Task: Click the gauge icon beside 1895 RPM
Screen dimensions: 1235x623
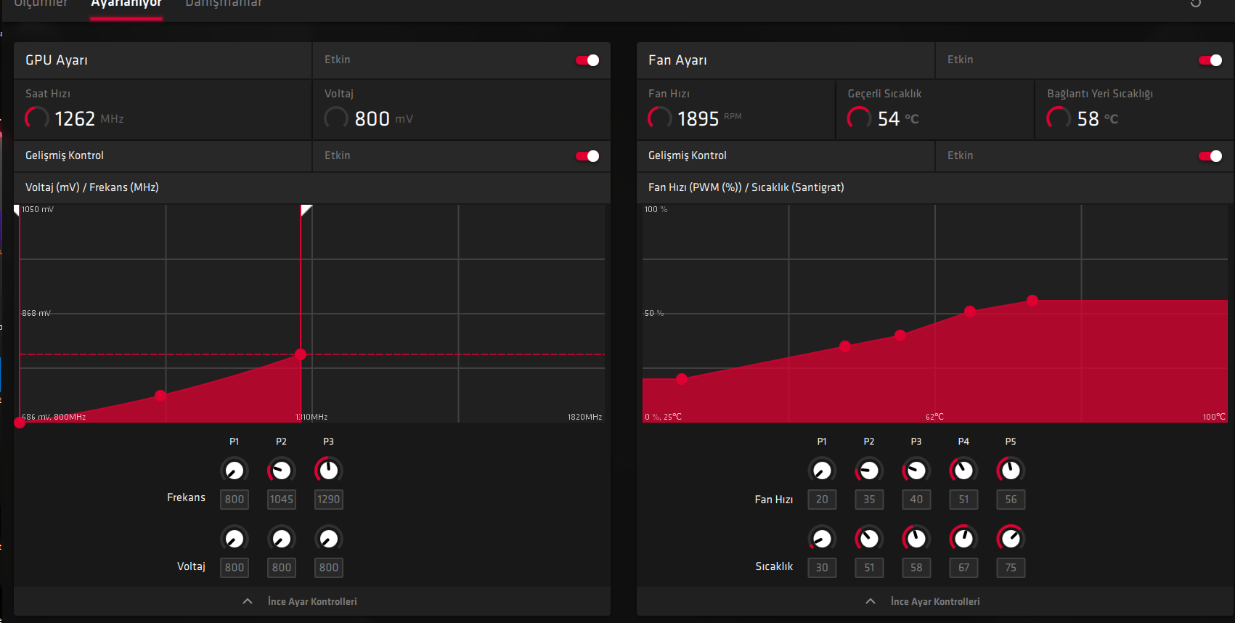Action: point(660,118)
